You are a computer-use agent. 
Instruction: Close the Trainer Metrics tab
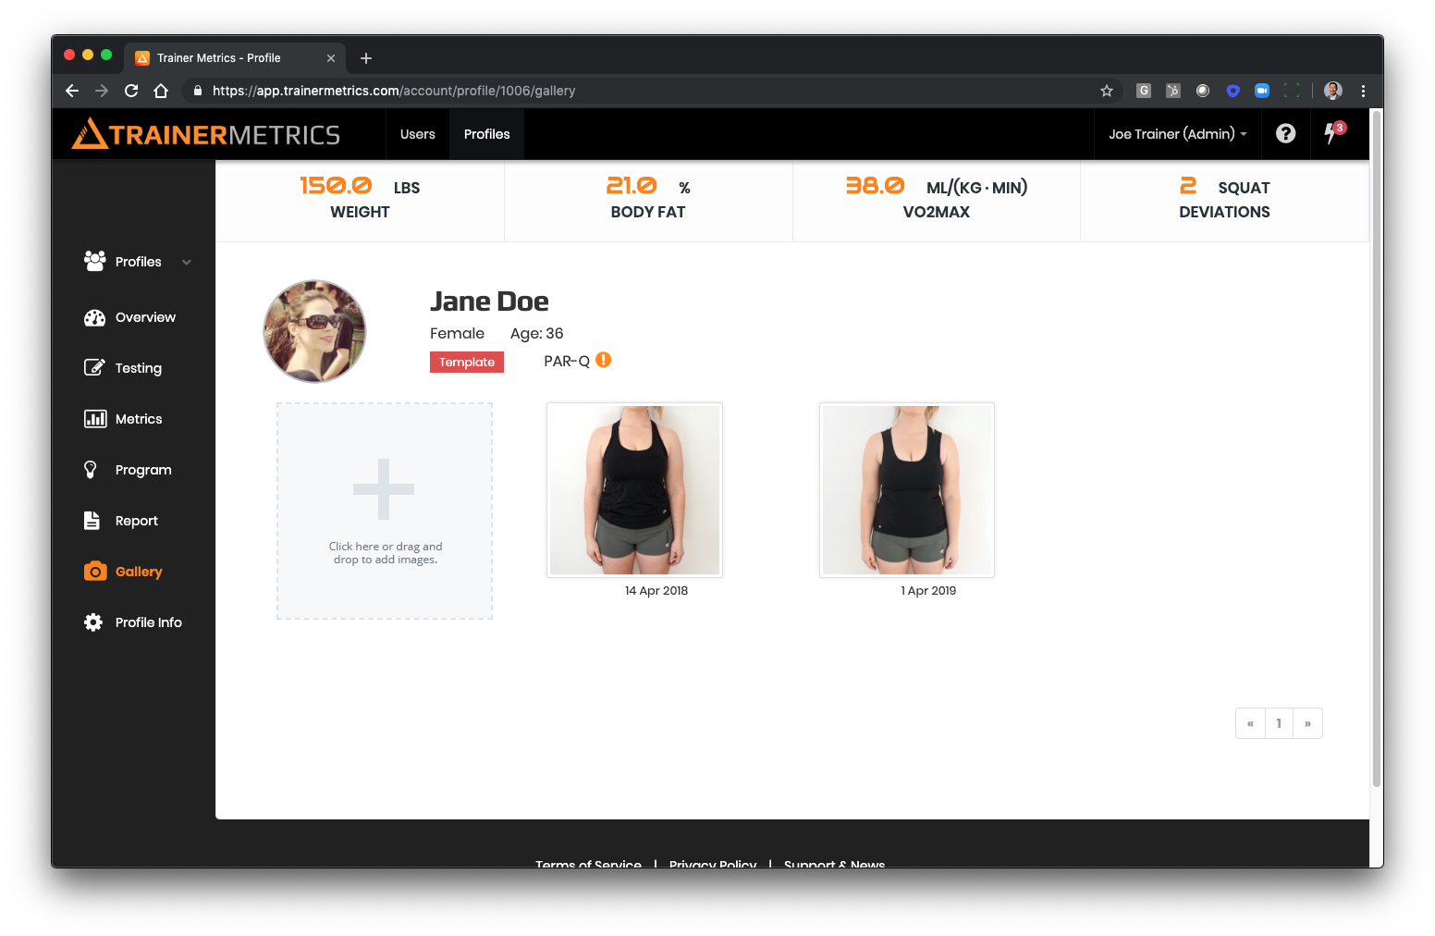tap(331, 58)
